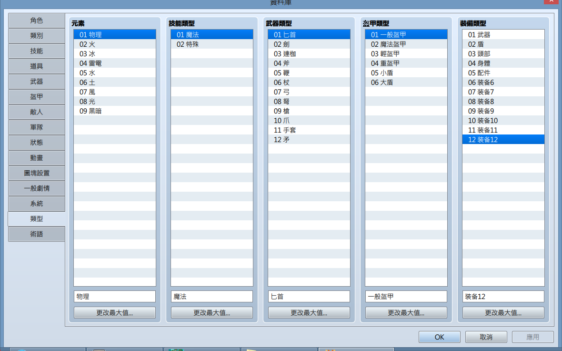Viewport: 562px width, 351px height.
Task: Click 更改最大值 under 裝備類型 list
Action: click(503, 312)
